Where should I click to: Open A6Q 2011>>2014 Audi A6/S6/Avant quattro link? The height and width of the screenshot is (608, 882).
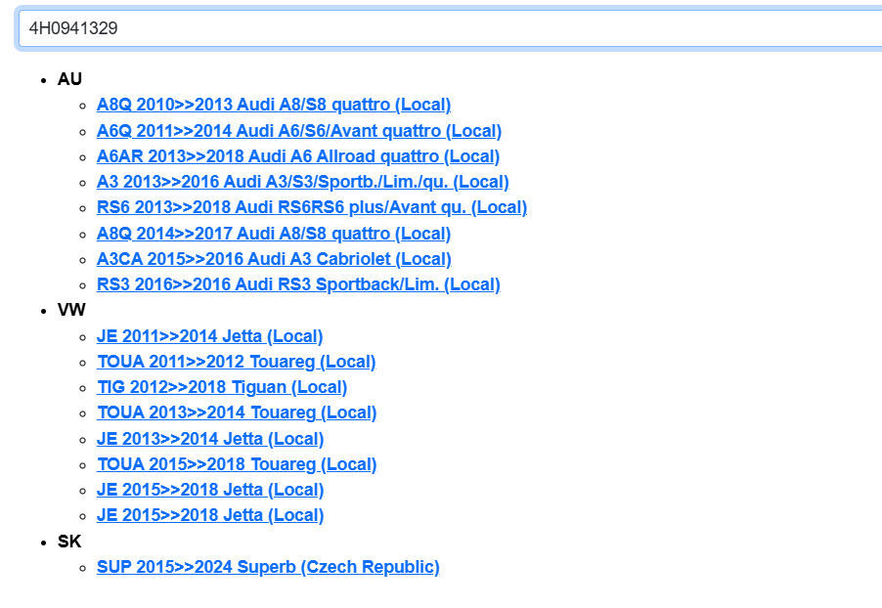tap(298, 130)
